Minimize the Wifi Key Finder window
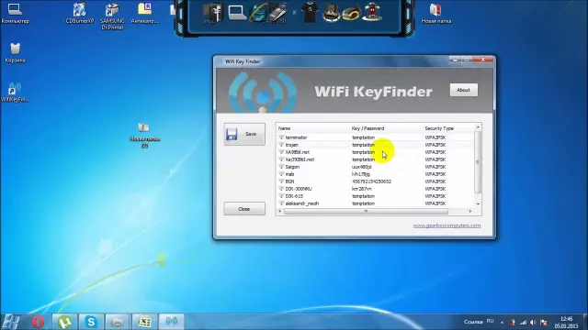 [455, 60]
